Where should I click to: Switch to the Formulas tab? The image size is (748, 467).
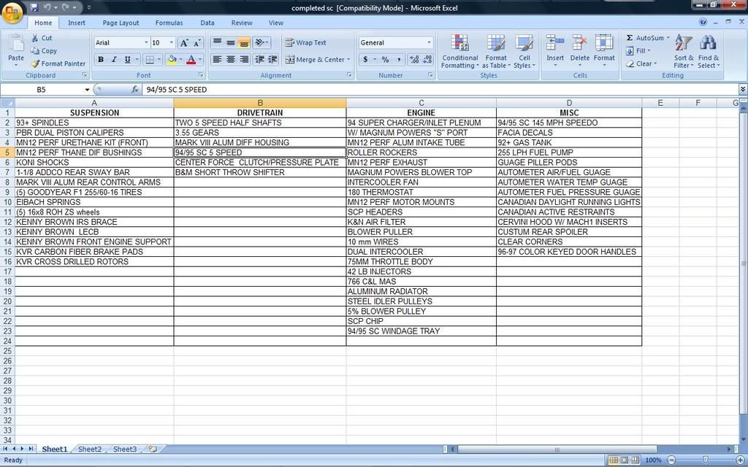169,23
